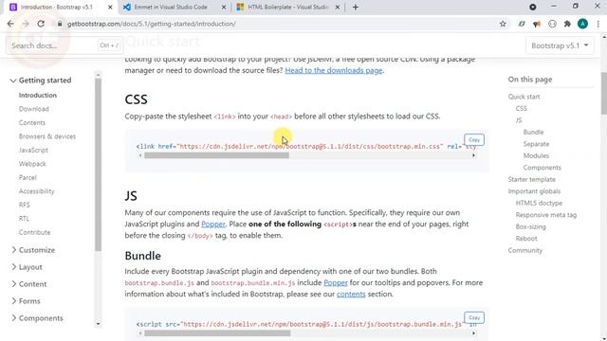The height and width of the screenshot is (341, 607).
Task: Click the browser forward arrow
Action: tap(26, 24)
